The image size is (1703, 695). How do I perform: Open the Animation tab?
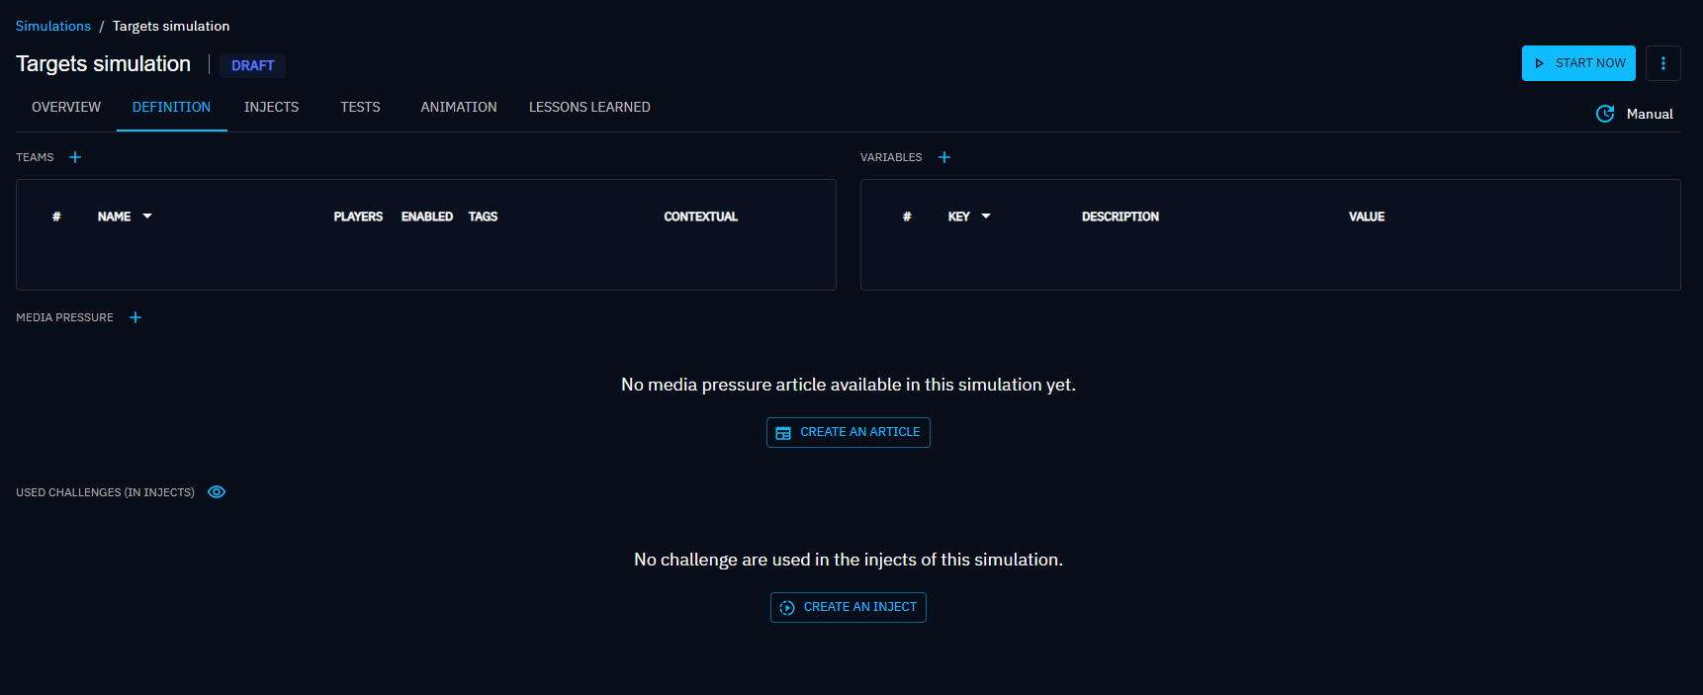click(x=459, y=107)
